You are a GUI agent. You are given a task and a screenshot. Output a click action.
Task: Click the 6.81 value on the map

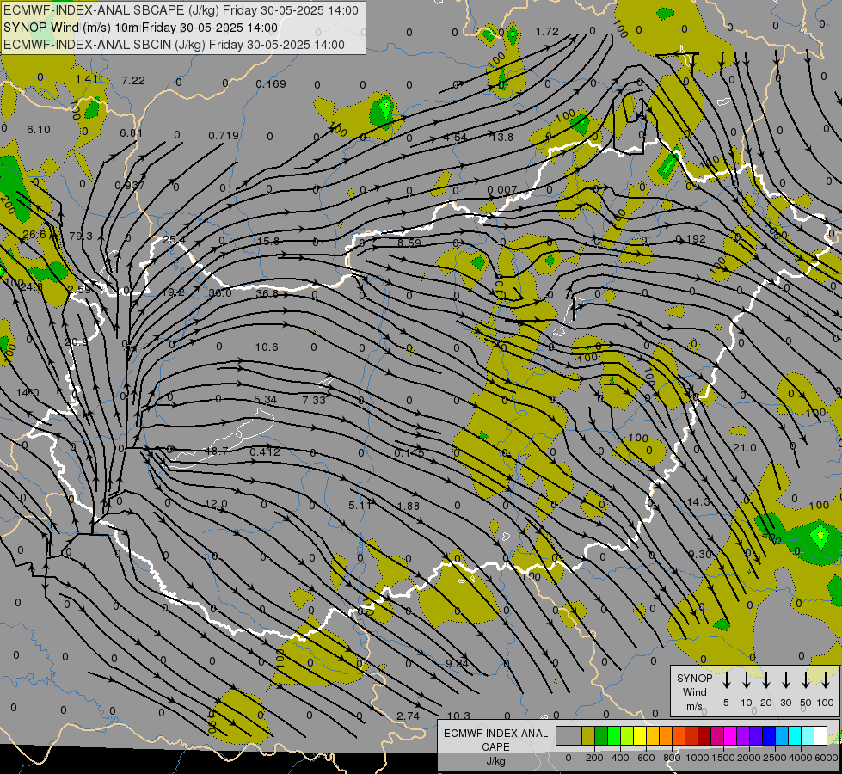[132, 132]
